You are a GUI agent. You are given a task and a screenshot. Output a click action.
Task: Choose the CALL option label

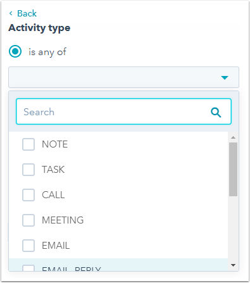[53, 195]
